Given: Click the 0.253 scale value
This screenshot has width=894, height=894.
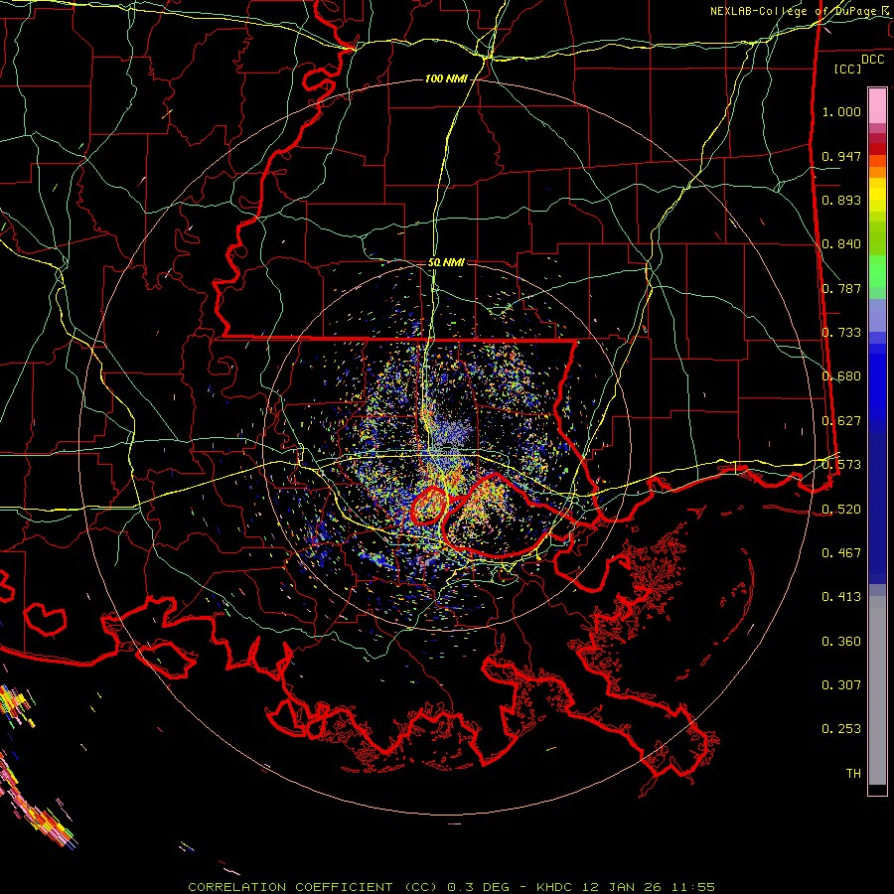Looking at the screenshot, I should click(x=841, y=729).
